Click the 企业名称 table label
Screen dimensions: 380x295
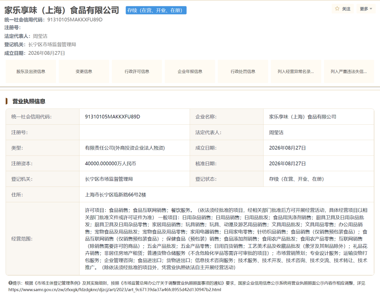pyautogui.click(x=206, y=117)
